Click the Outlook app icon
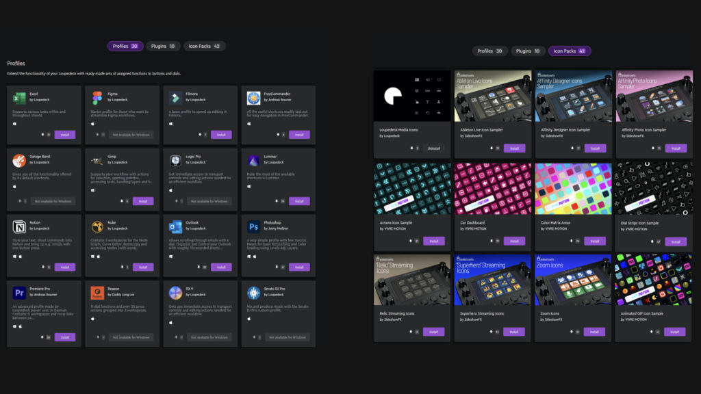The image size is (701, 394). [175, 226]
